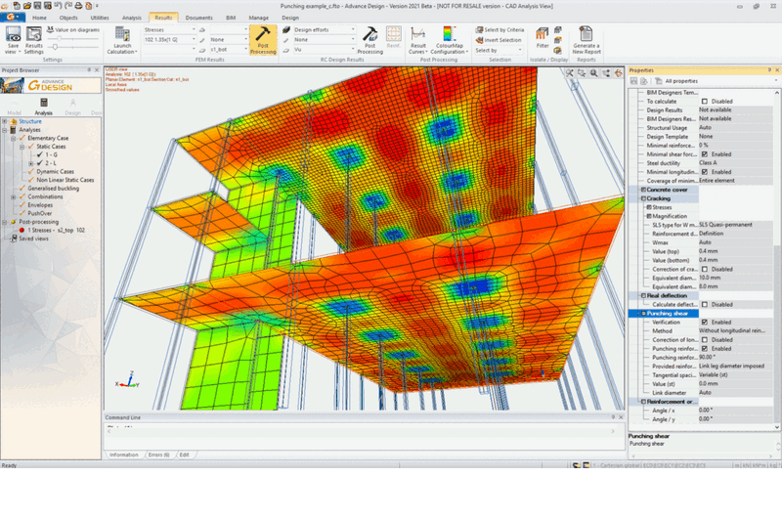Click the Analysis calculator icon in Project Browser
Viewport: 782px width, 520px height.
[x=44, y=103]
